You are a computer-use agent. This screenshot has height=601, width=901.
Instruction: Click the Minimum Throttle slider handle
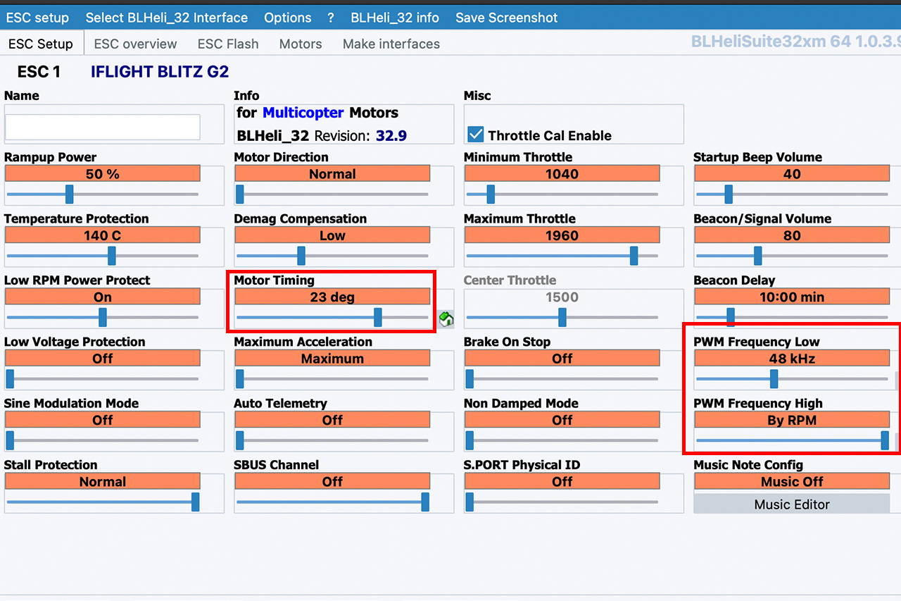[x=491, y=194]
